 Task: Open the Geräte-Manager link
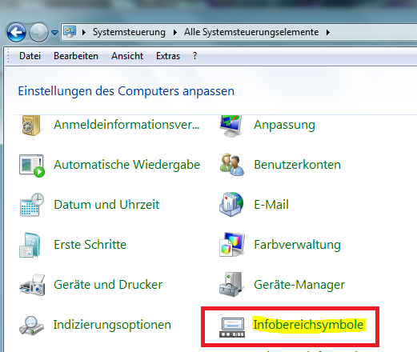coord(299,285)
